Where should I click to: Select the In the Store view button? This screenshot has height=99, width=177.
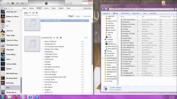87,16
